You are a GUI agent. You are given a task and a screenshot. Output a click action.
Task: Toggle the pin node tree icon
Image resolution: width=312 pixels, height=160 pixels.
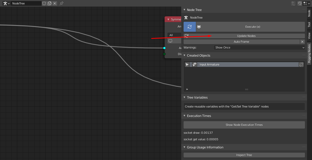pyautogui.click(x=61, y=3)
